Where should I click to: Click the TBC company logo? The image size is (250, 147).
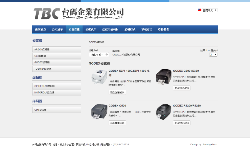coord(78,13)
